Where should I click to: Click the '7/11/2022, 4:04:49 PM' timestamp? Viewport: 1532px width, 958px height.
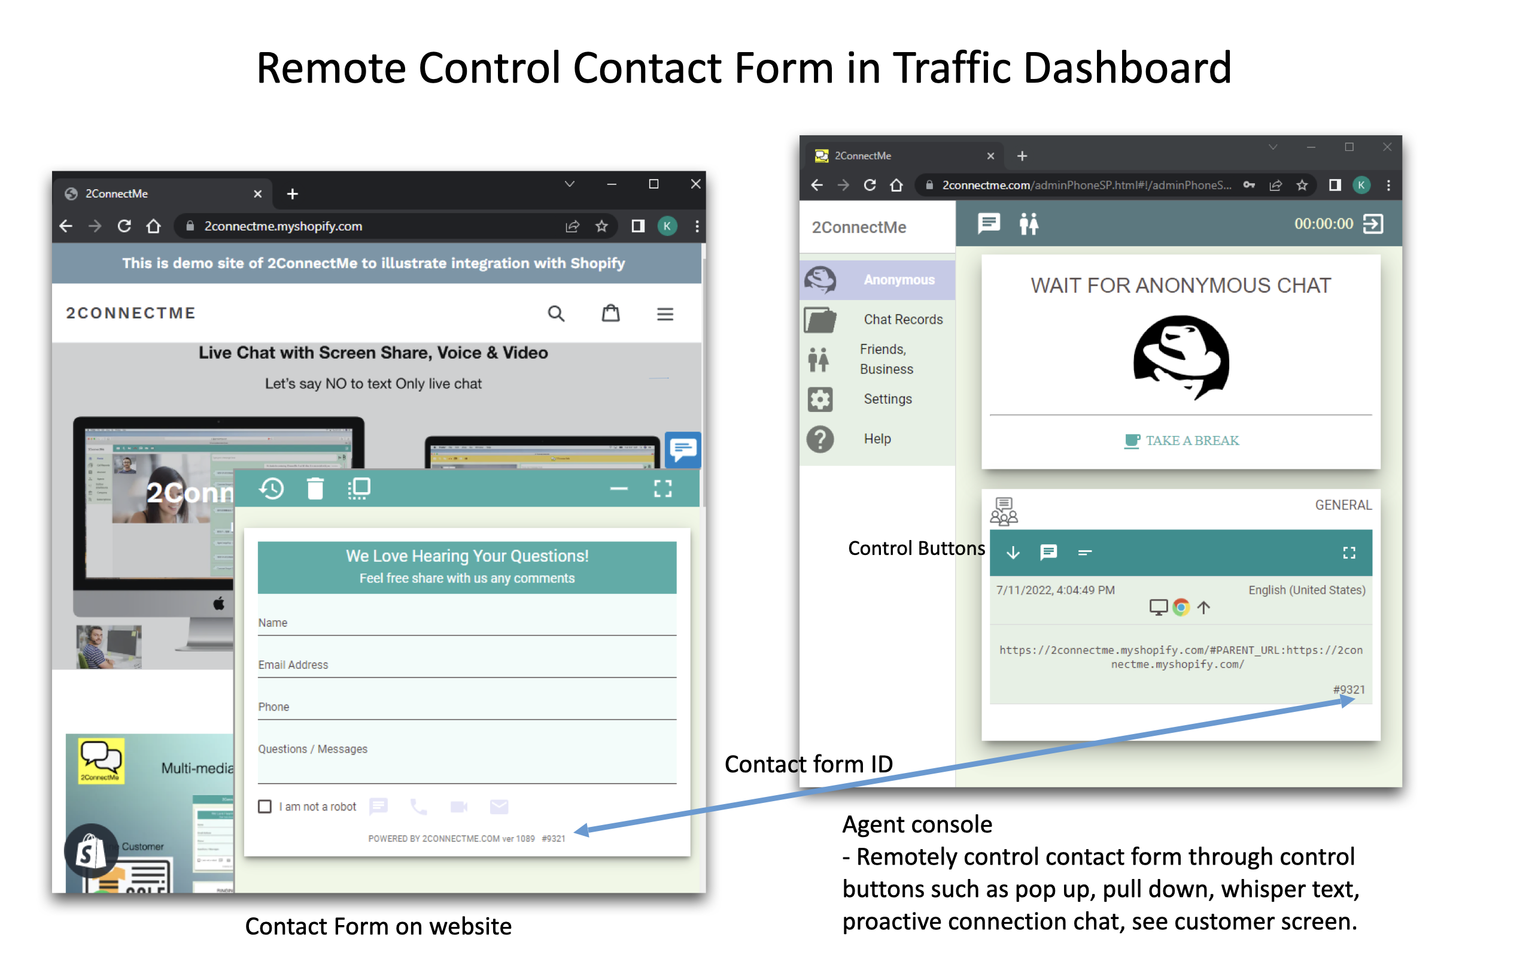point(1055,590)
